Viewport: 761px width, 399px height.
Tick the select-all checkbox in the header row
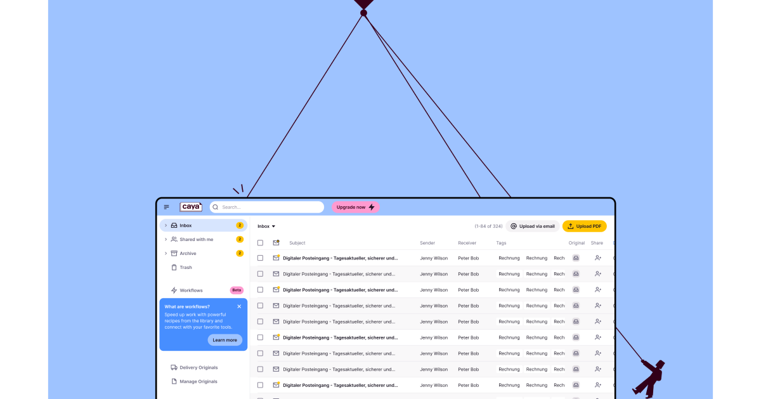260,243
